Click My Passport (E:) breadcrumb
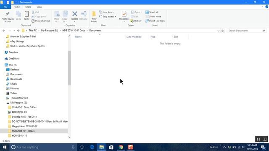Screen dimensions: 269x151 (x=50, y=31)
